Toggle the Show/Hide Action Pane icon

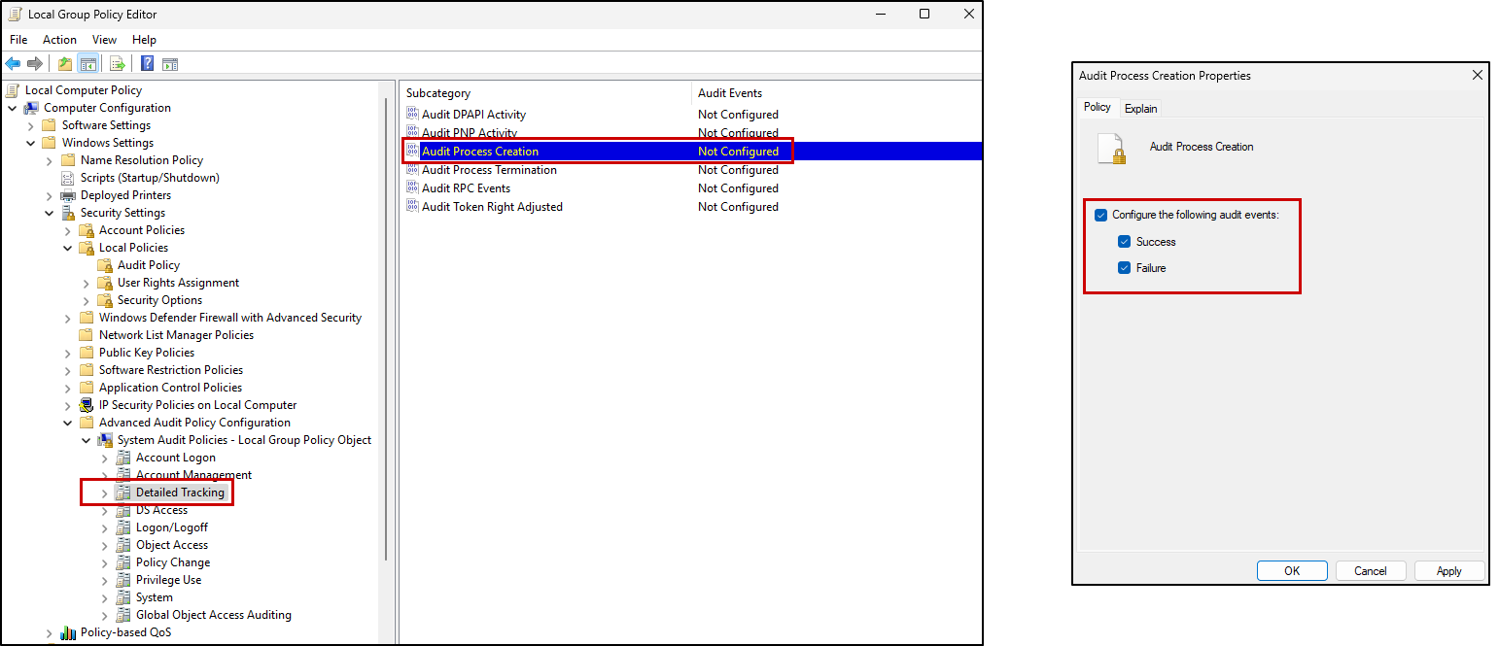click(x=170, y=63)
